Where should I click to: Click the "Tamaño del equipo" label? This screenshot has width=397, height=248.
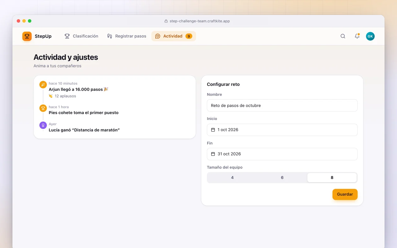pos(225,167)
